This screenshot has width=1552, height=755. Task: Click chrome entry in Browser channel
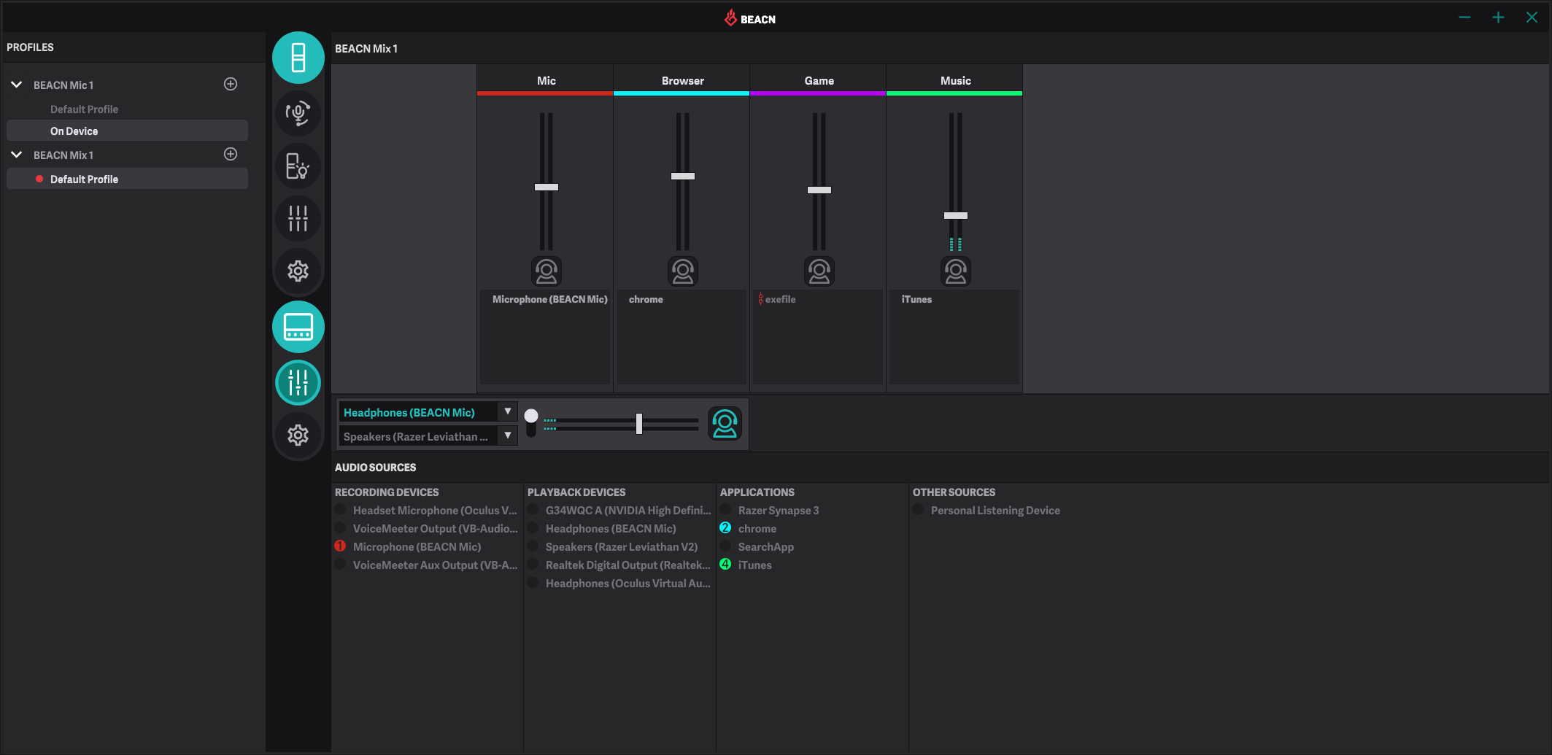tap(646, 300)
